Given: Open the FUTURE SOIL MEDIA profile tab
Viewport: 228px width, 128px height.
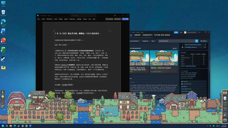Looking at the screenshot, I should pos(162,35).
